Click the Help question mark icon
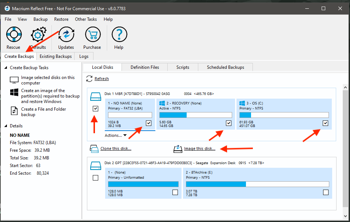 point(119,35)
